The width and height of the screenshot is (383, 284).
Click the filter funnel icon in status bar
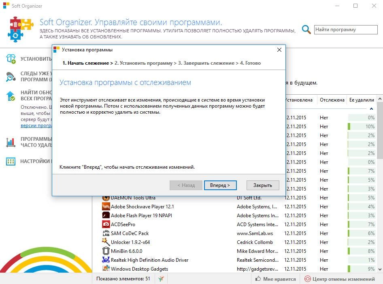tap(161, 279)
